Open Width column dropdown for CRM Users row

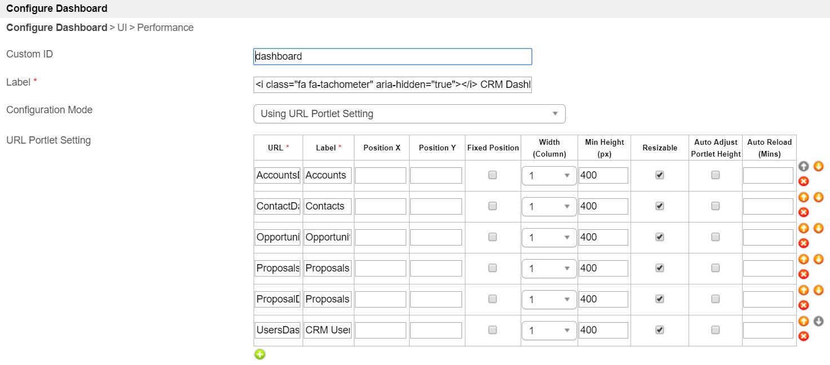pos(549,331)
